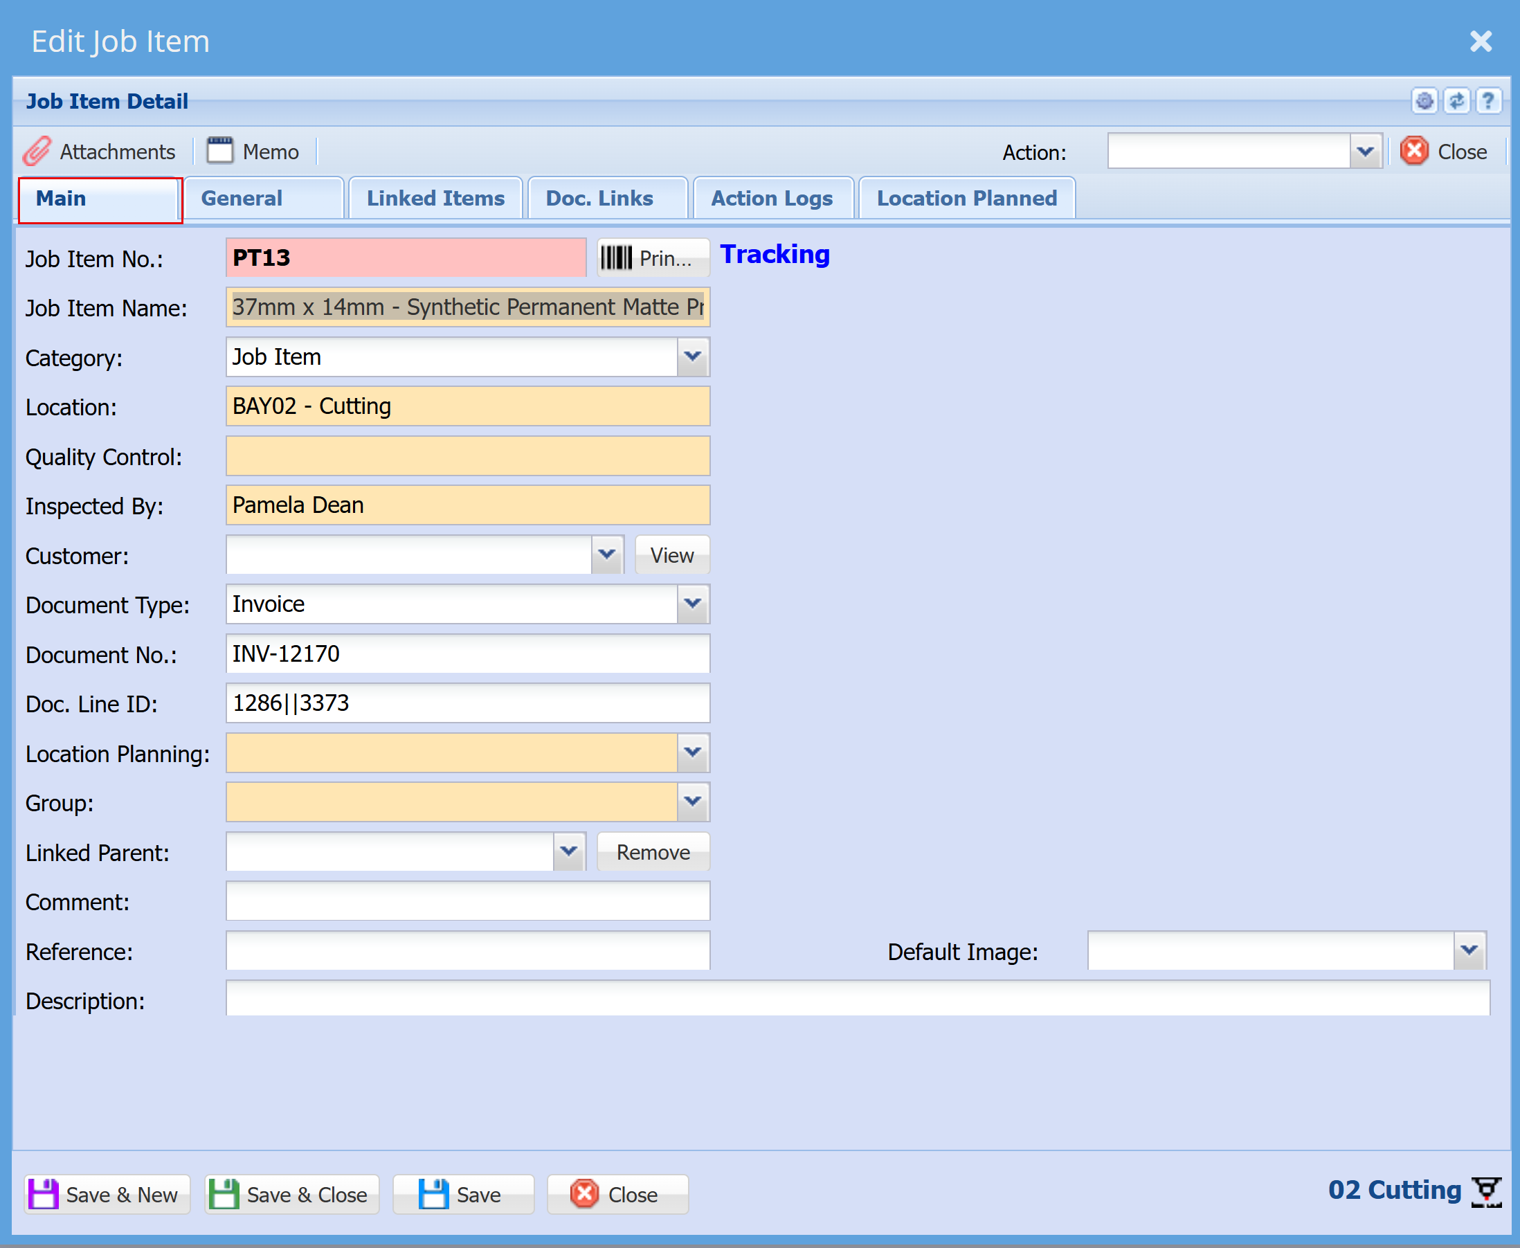1520x1248 pixels.
Task: Expand the Document Type dropdown
Action: tap(693, 604)
